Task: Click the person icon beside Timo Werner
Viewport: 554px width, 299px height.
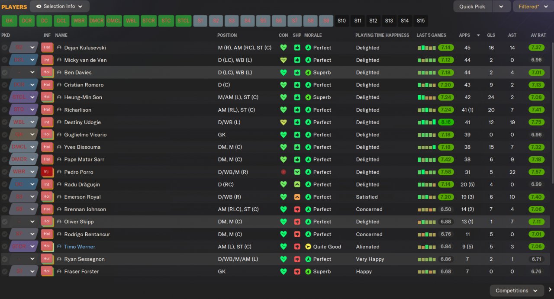Action: [x=59, y=247]
